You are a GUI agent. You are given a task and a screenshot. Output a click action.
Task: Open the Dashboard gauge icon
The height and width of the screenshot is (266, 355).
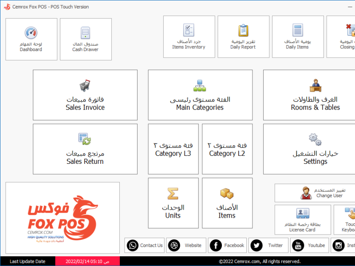(31, 33)
